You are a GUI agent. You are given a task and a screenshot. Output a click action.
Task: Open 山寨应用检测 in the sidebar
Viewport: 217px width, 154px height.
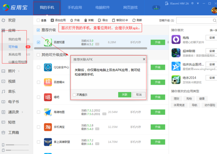(18, 62)
